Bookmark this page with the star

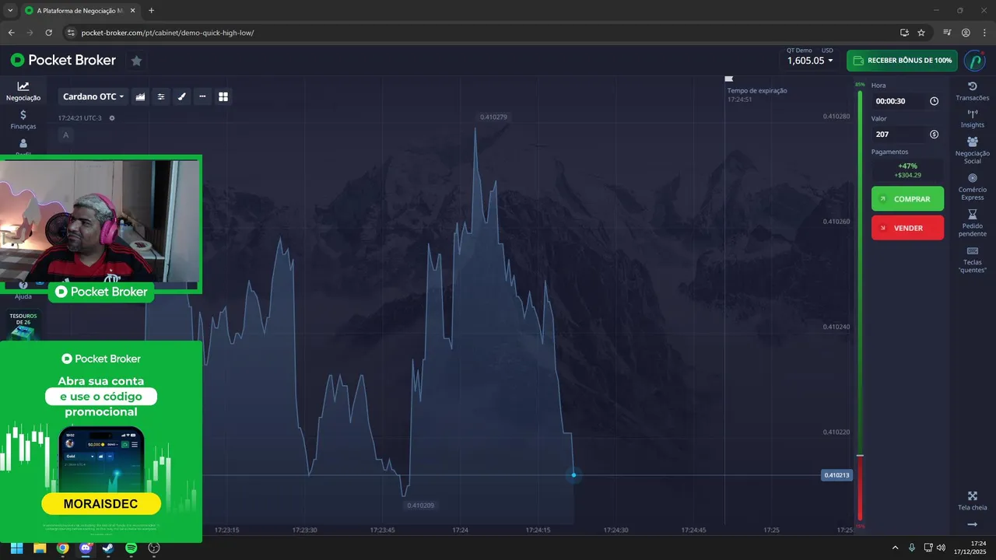tap(921, 33)
